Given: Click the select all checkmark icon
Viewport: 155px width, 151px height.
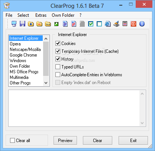Looking at the screenshot, I should (91, 24).
